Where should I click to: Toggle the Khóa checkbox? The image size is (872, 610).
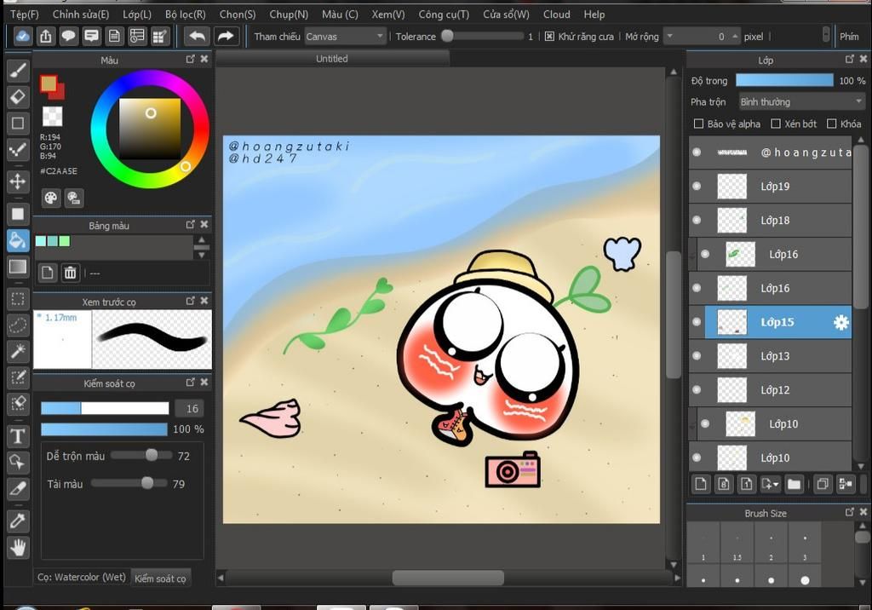(x=831, y=124)
